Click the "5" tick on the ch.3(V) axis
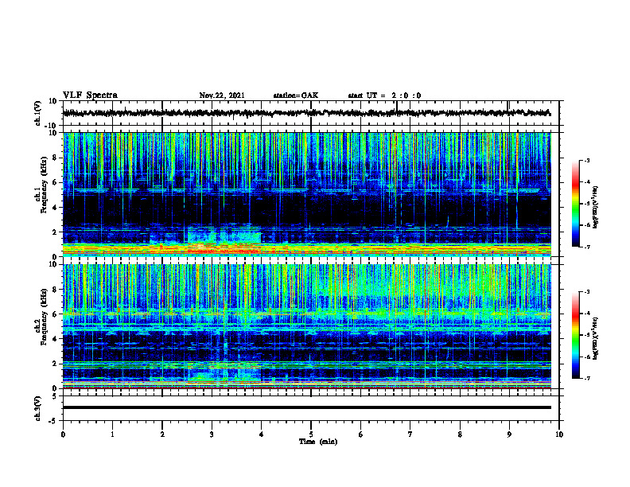 point(55,396)
